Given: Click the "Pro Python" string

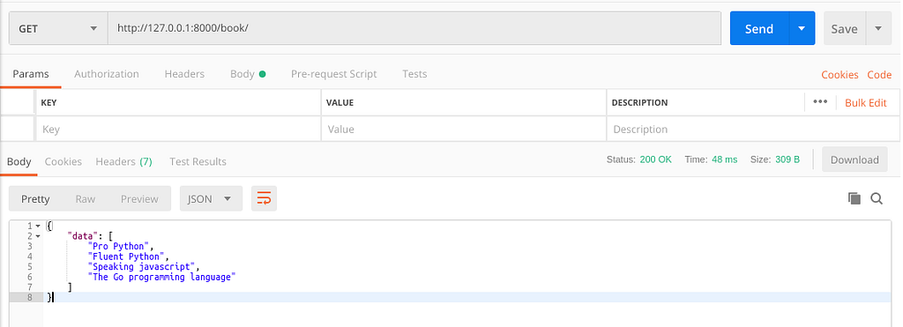Looking at the screenshot, I should [x=120, y=247].
